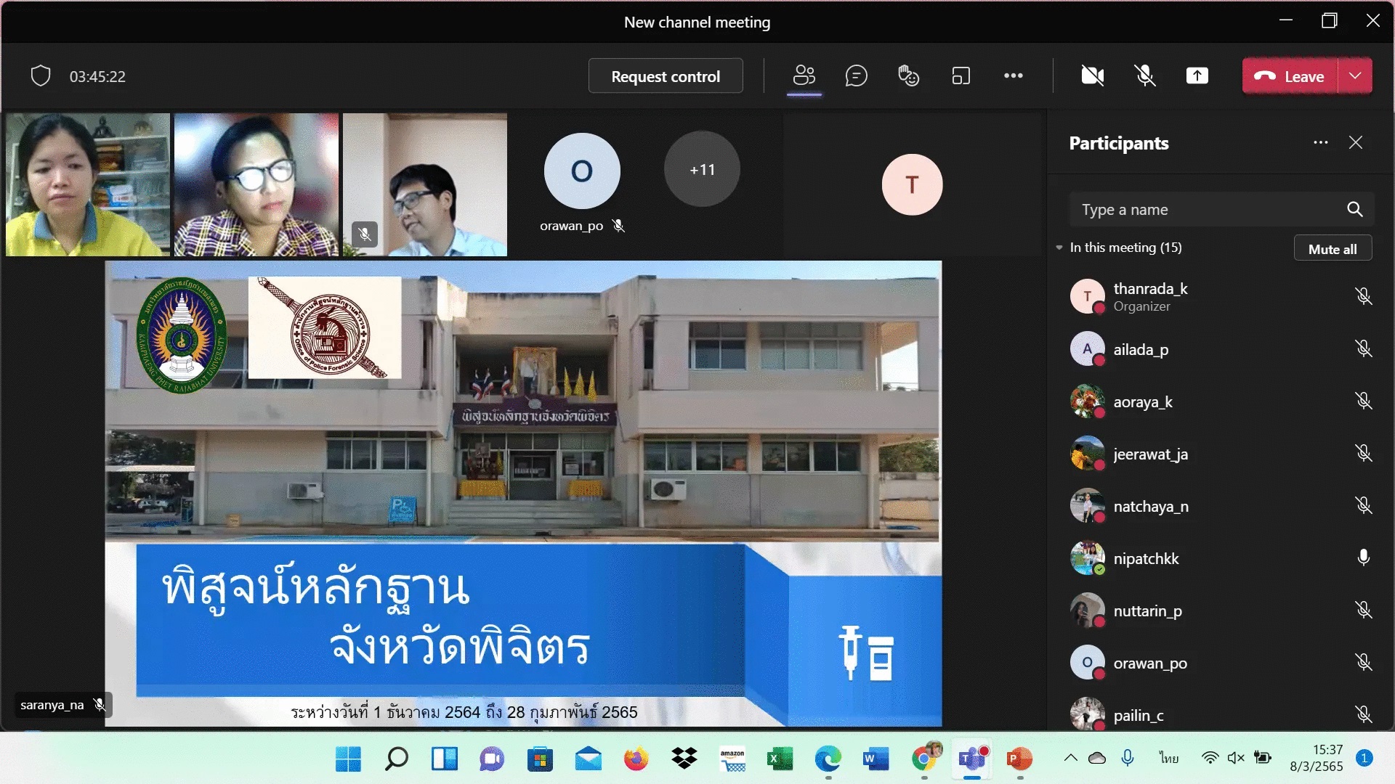Turn on the camera toggle
Screen dimensions: 1395x784
(x=1092, y=75)
